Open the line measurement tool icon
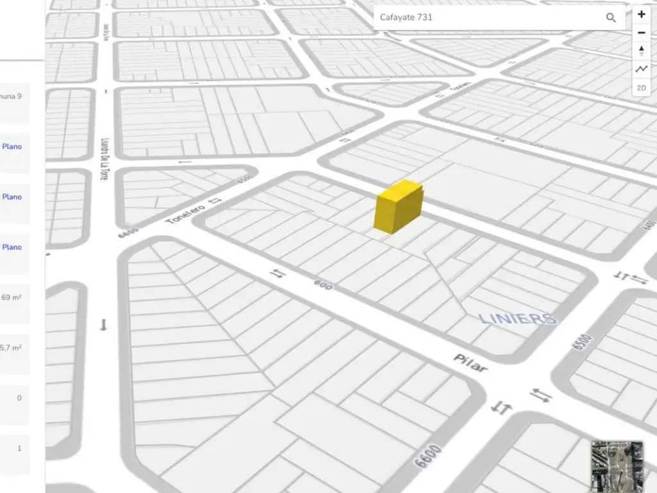The width and height of the screenshot is (657, 493). (x=641, y=69)
